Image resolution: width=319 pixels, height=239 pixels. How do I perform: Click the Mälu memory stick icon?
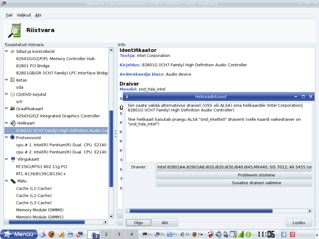(13, 181)
